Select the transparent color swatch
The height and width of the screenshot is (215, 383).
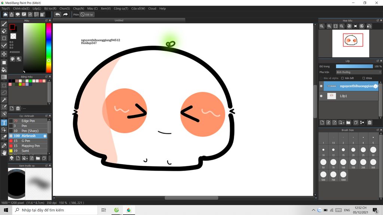pos(13,36)
